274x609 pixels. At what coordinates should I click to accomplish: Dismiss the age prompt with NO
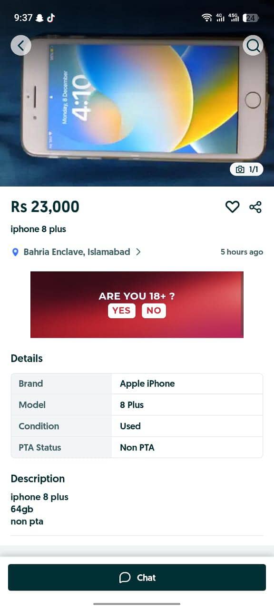tap(154, 310)
